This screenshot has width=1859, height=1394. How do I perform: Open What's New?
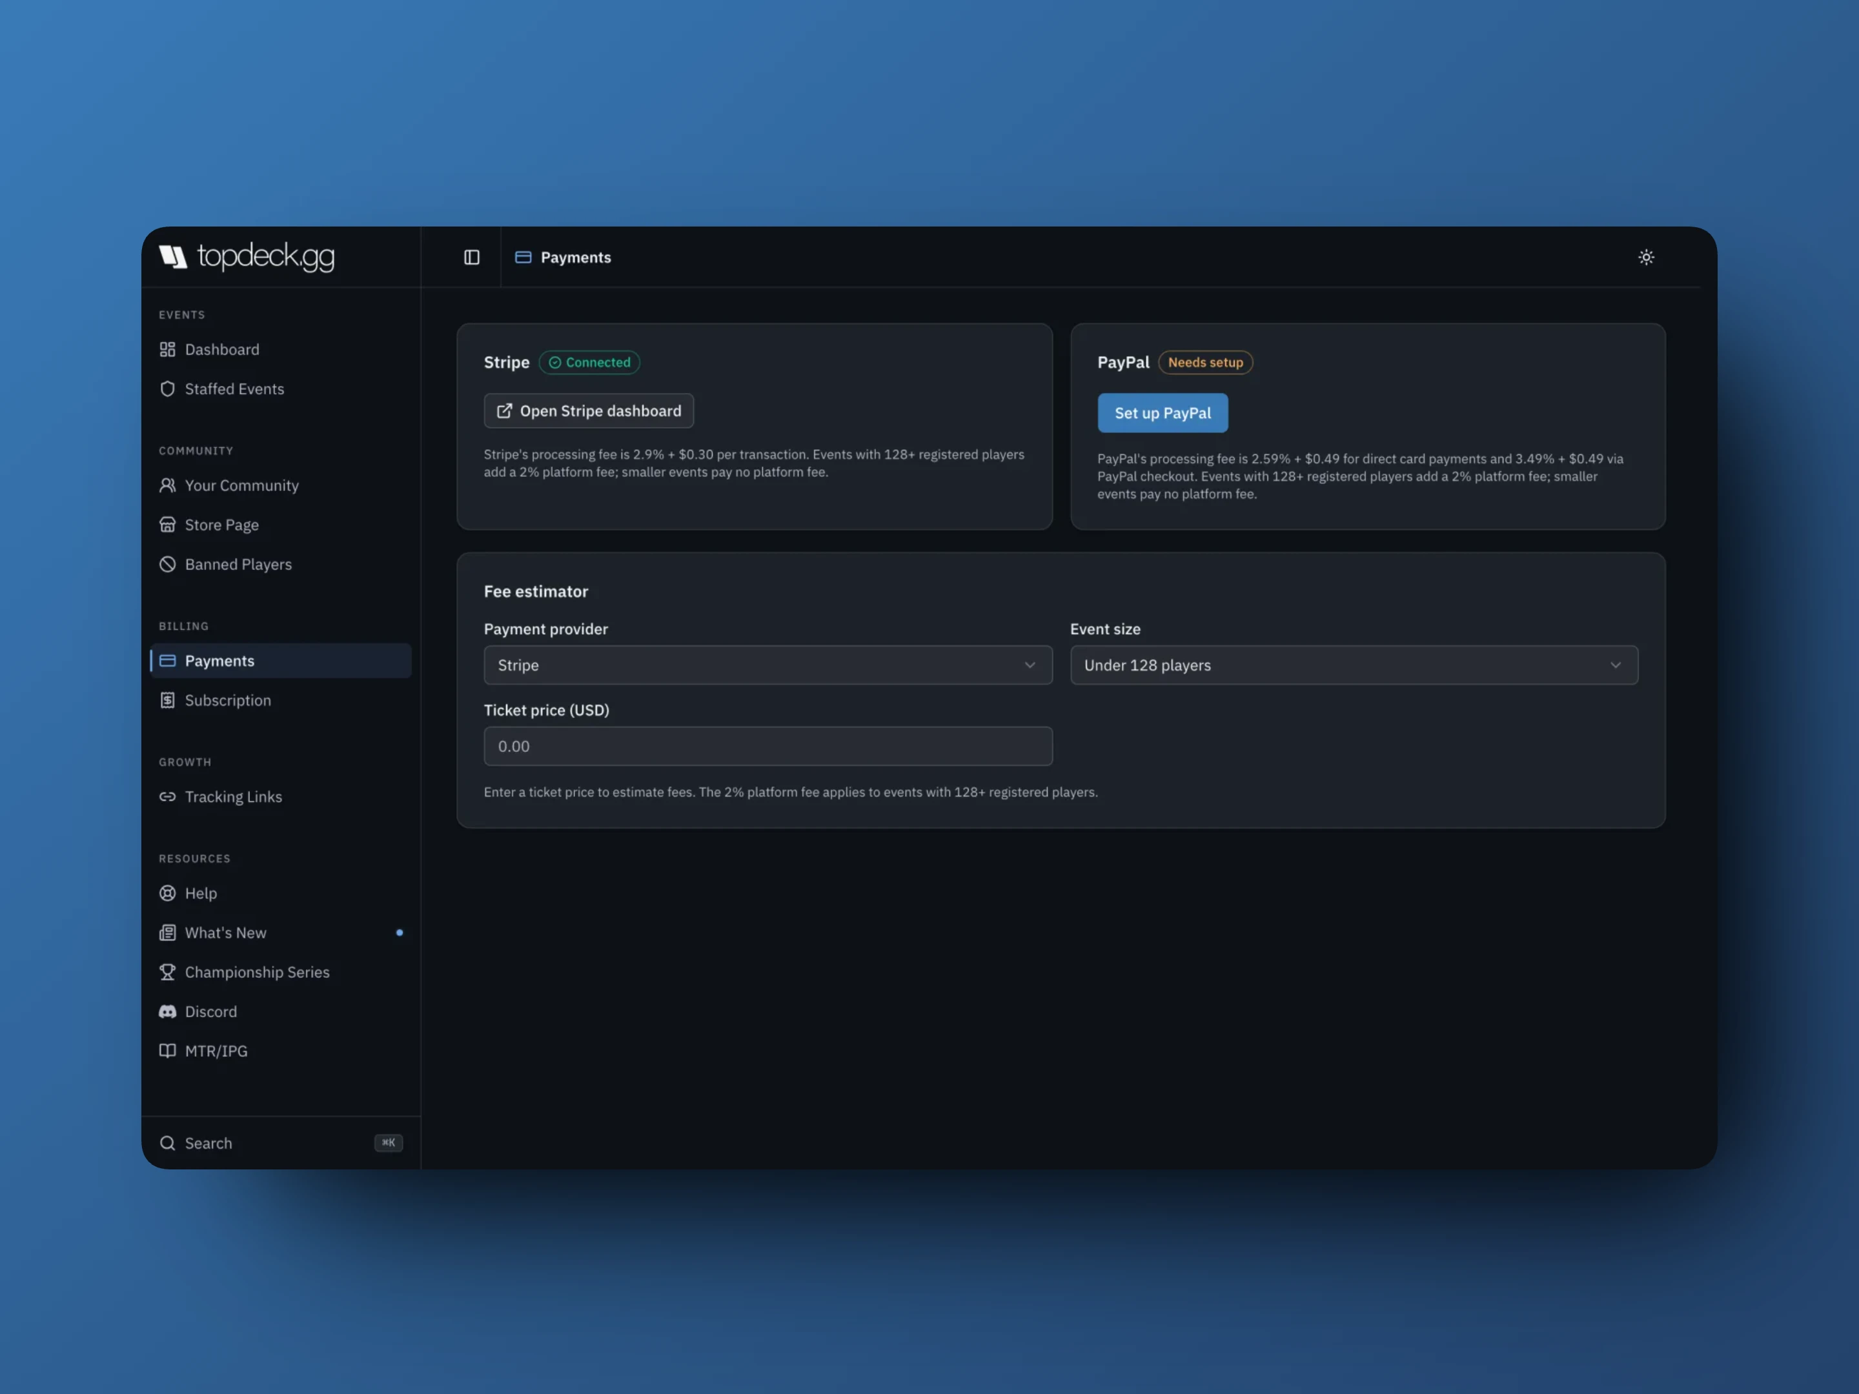(x=281, y=934)
